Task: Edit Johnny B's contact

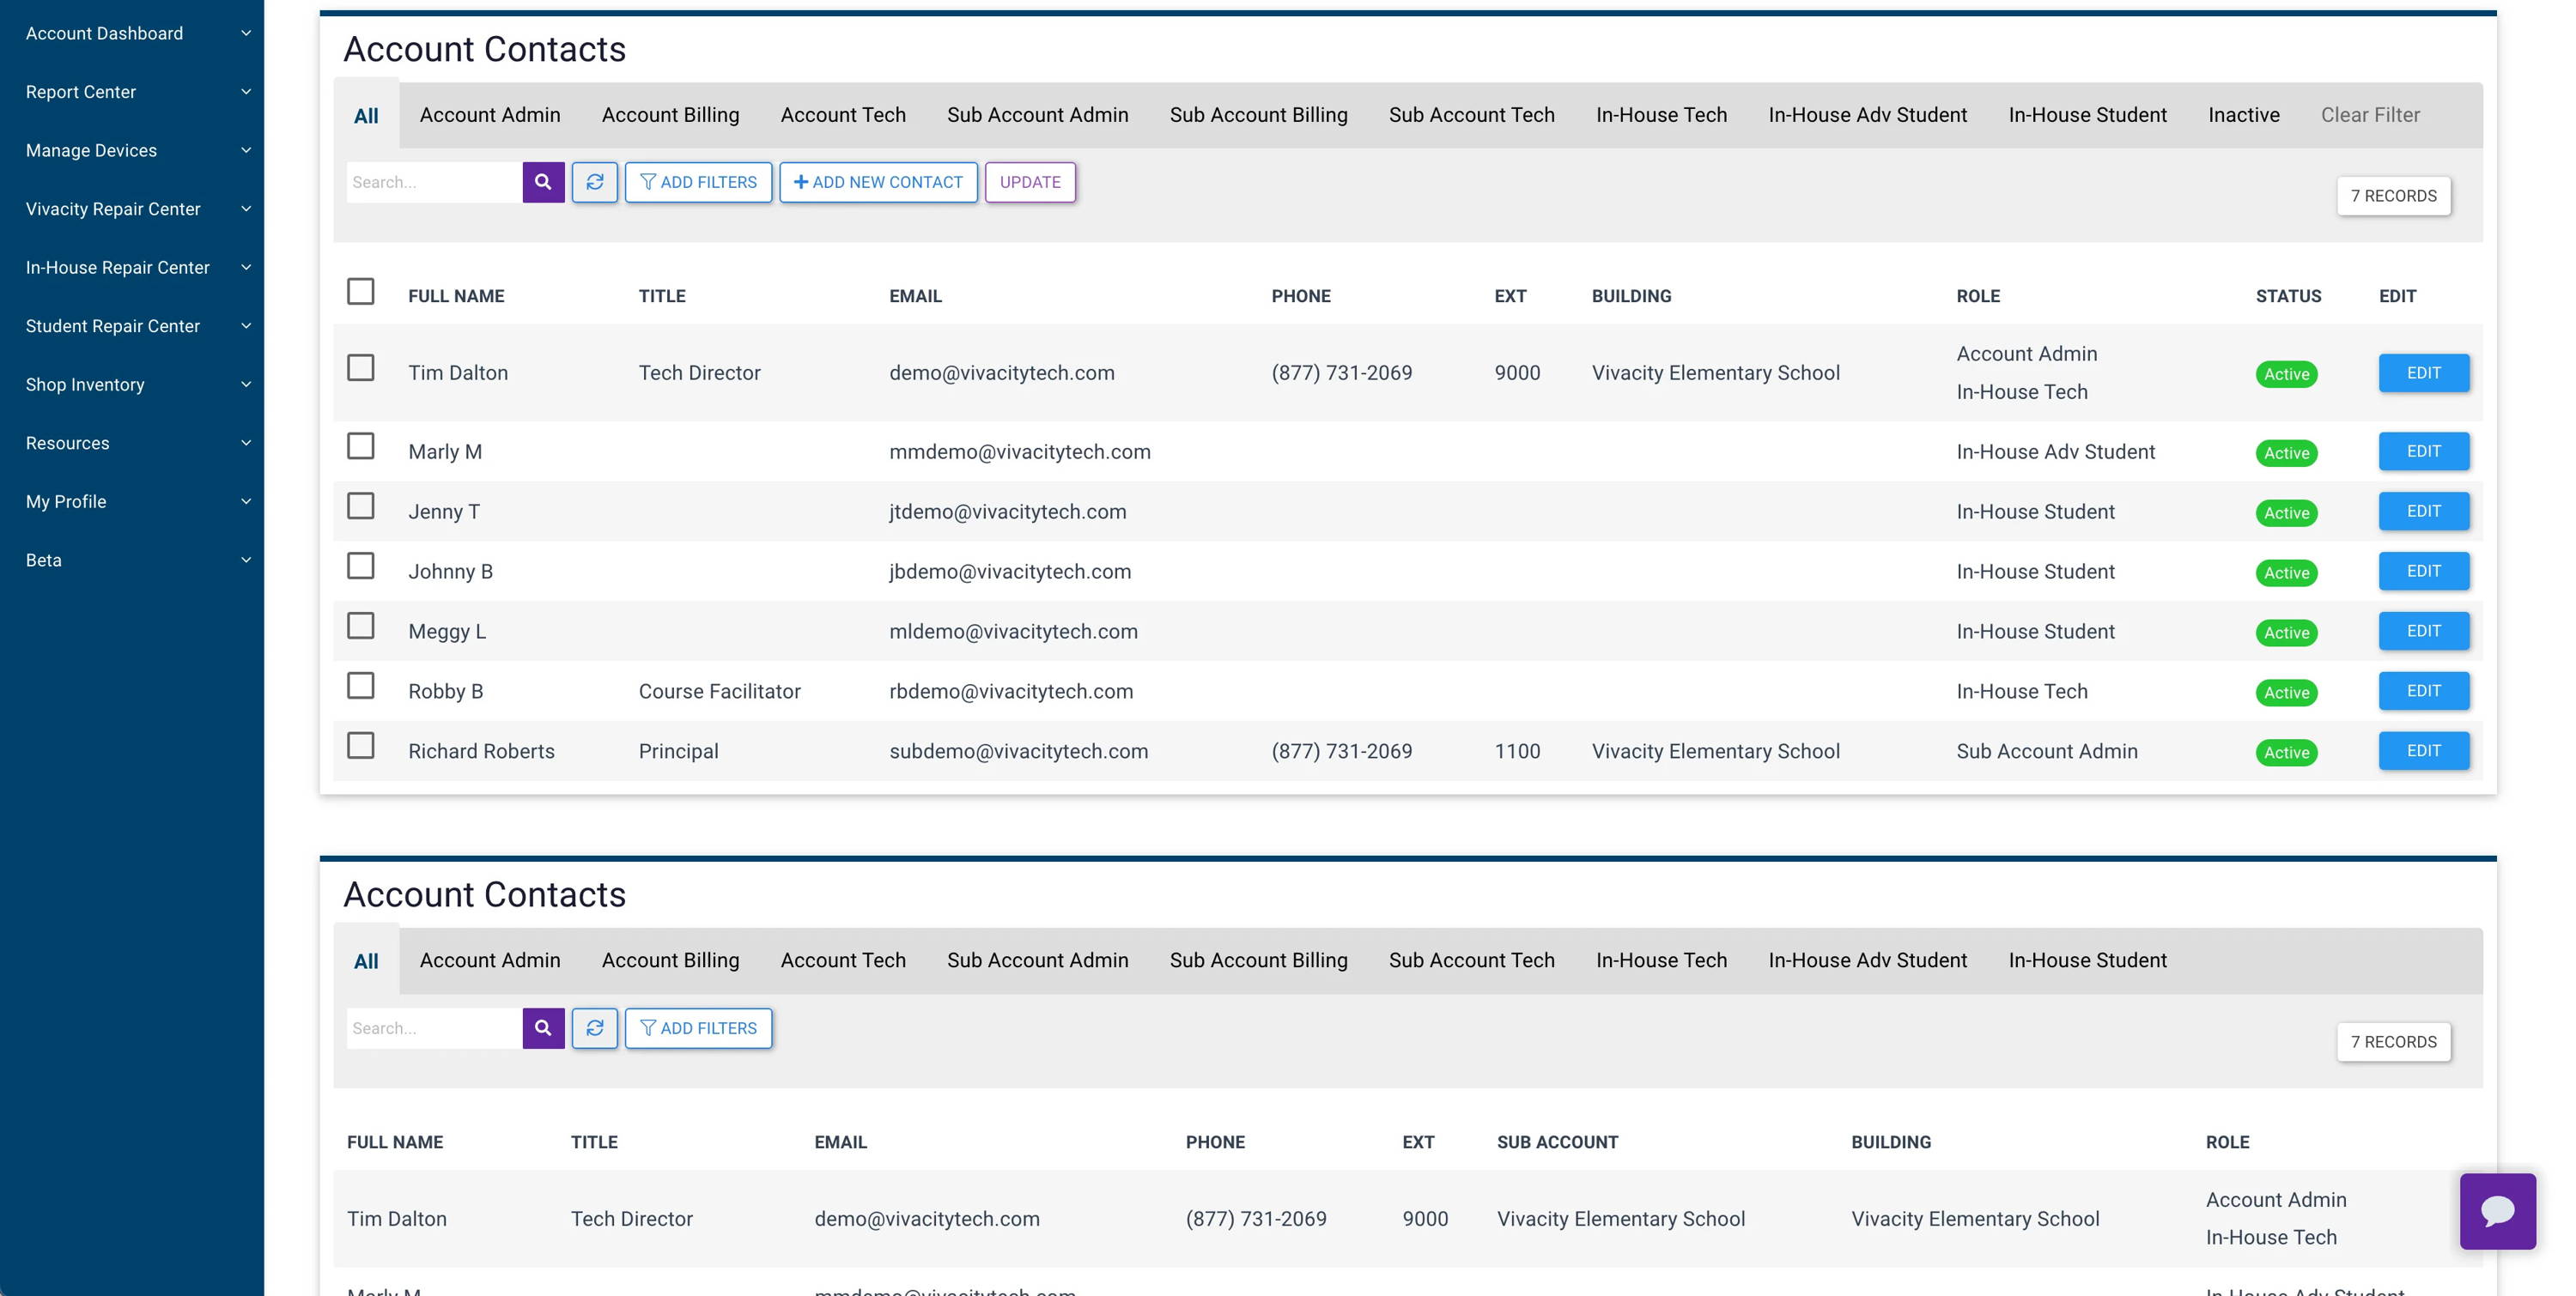Action: [2423, 571]
